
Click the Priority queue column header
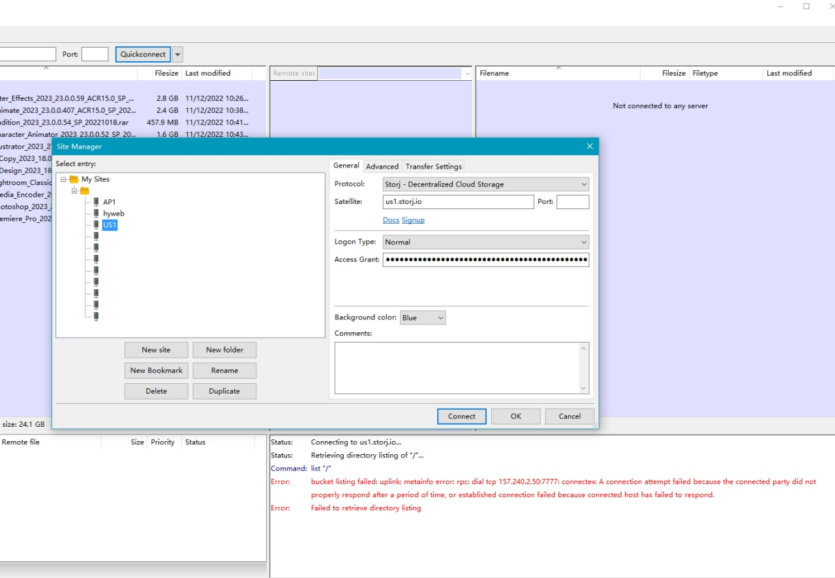pyautogui.click(x=163, y=442)
